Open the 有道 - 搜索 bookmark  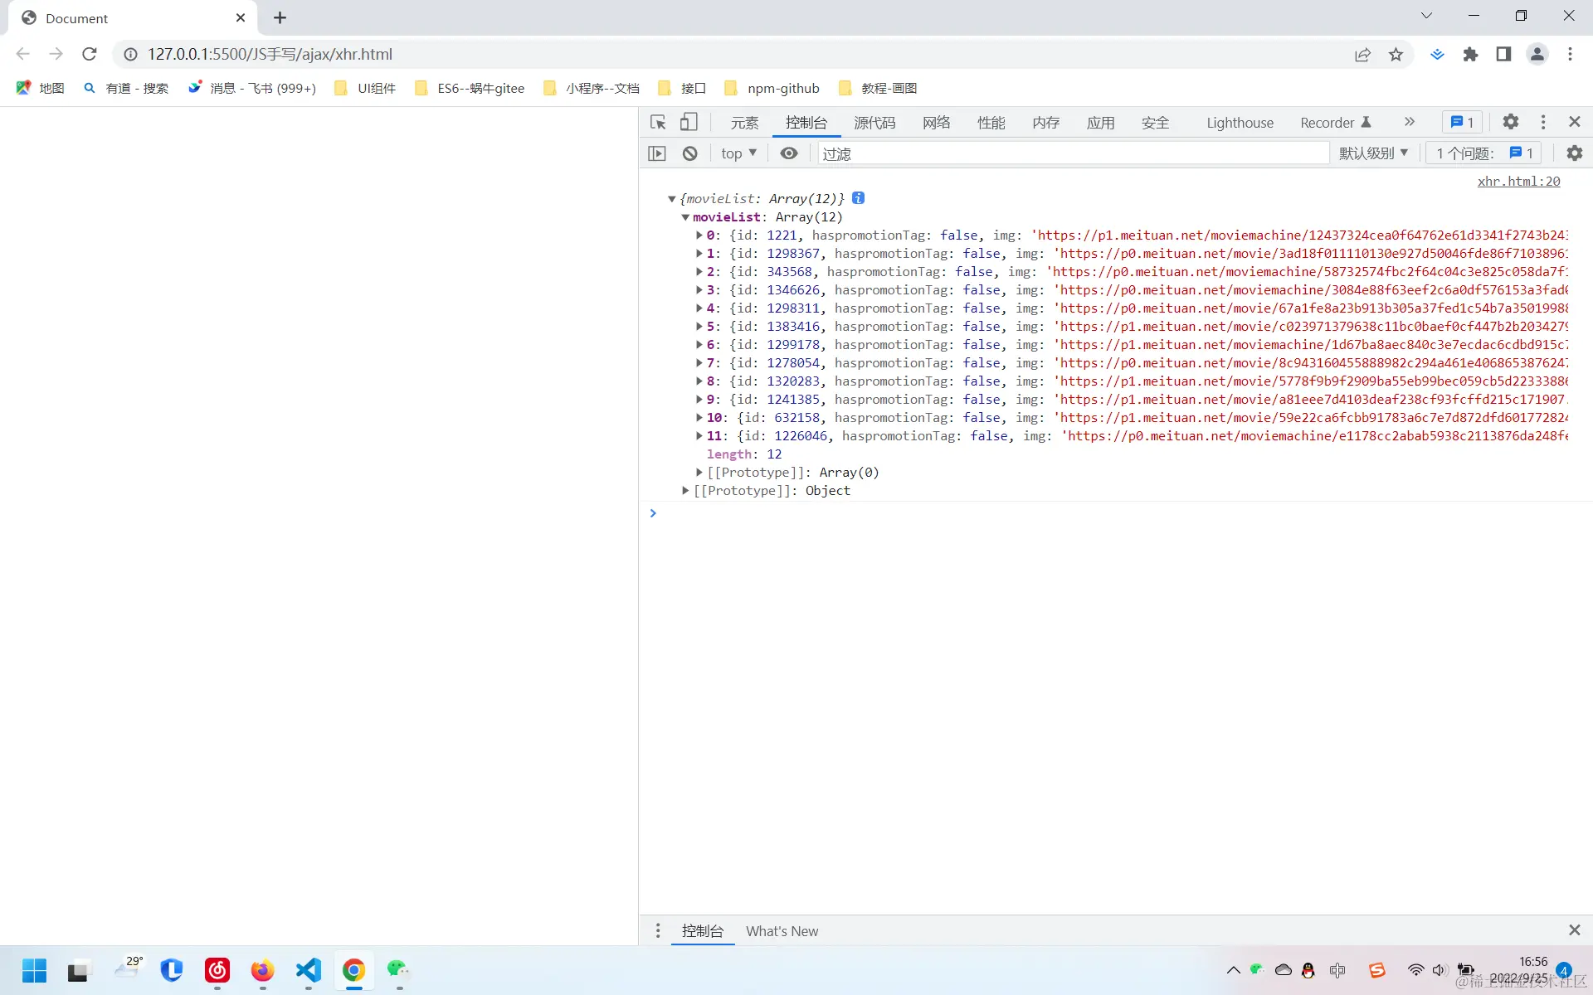coord(127,88)
